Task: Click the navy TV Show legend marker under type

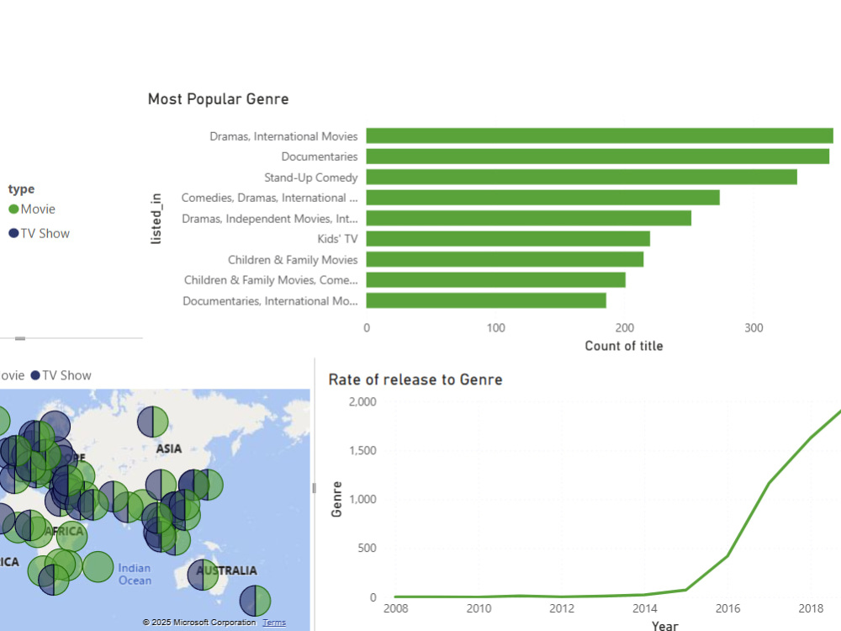Action: click(x=14, y=233)
